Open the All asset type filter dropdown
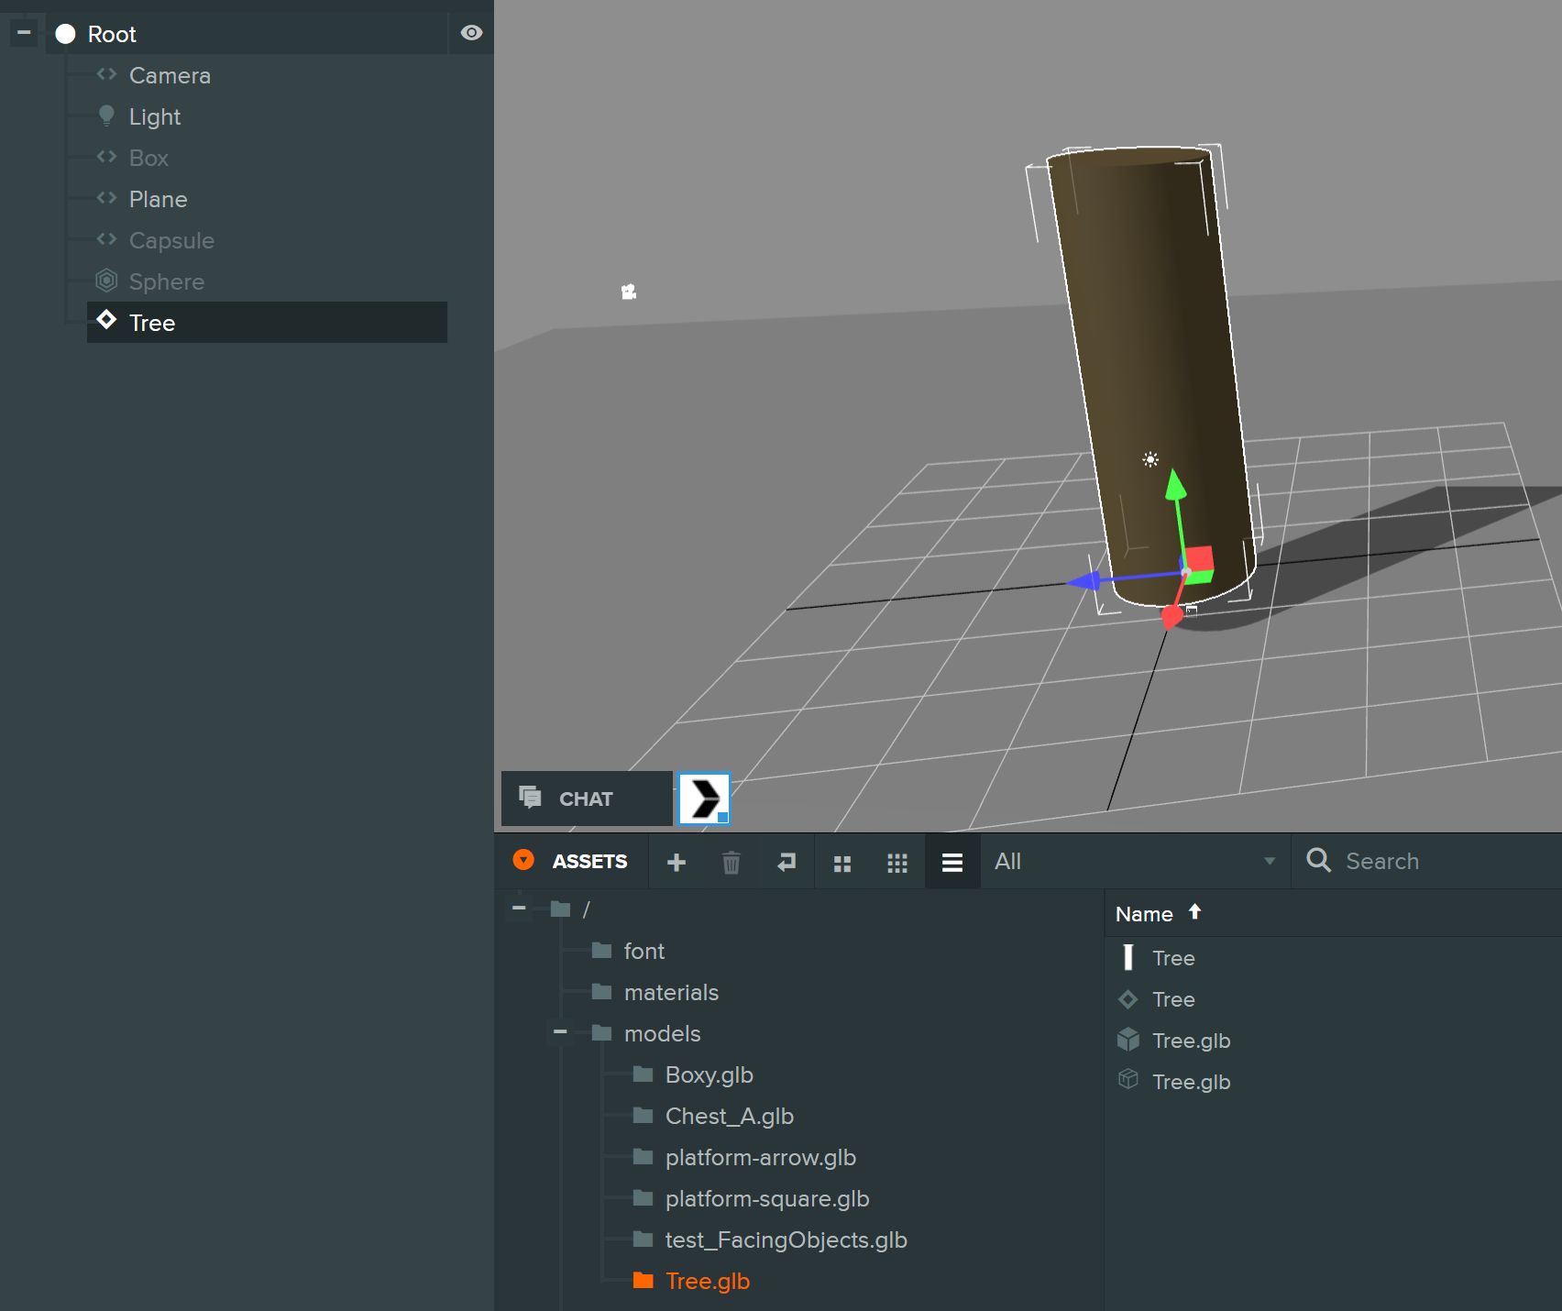The image size is (1562, 1311). (1135, 861)
